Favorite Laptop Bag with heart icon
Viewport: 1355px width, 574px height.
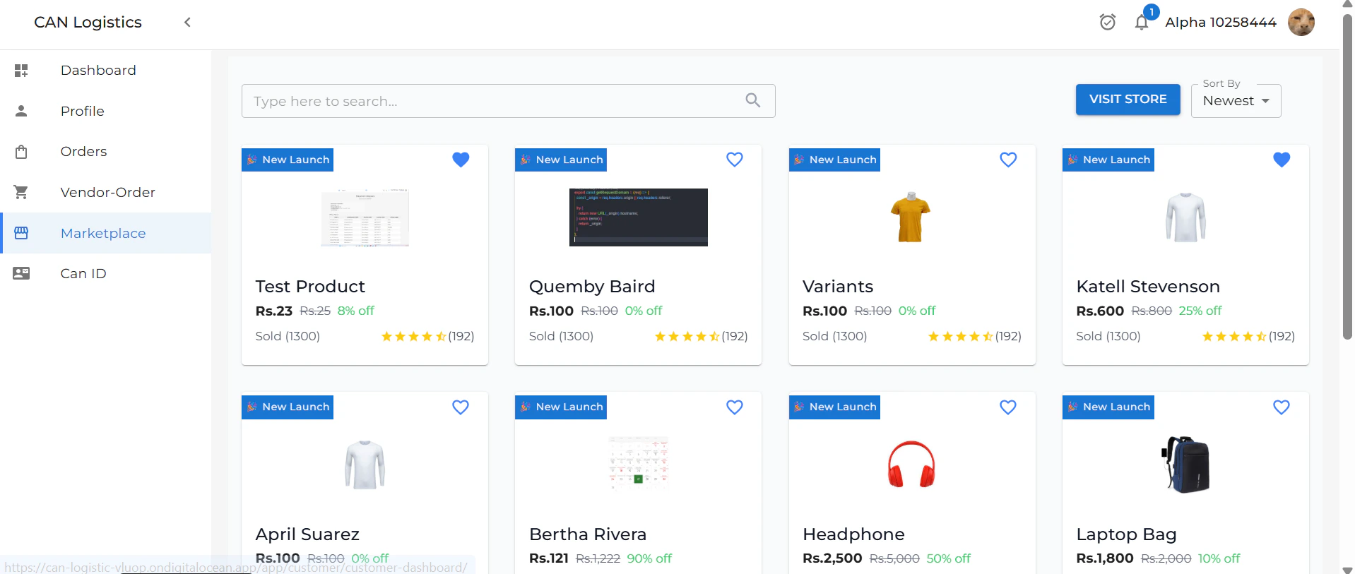[1282, 407]
